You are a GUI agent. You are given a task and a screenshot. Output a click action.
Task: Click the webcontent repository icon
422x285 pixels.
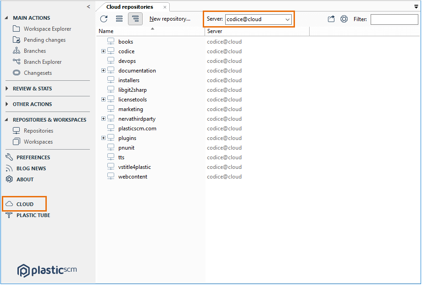pyautogui.click(x=111, y=176)
